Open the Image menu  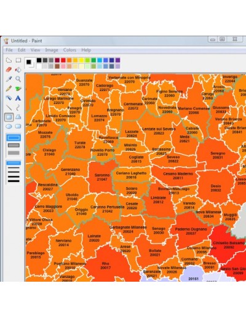pos(52,50)
